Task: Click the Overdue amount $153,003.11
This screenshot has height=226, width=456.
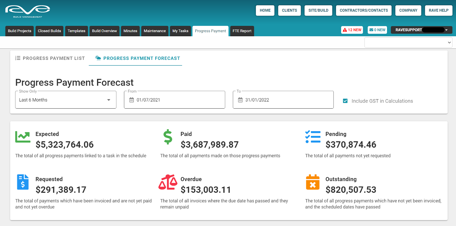Action: (206, 190)
